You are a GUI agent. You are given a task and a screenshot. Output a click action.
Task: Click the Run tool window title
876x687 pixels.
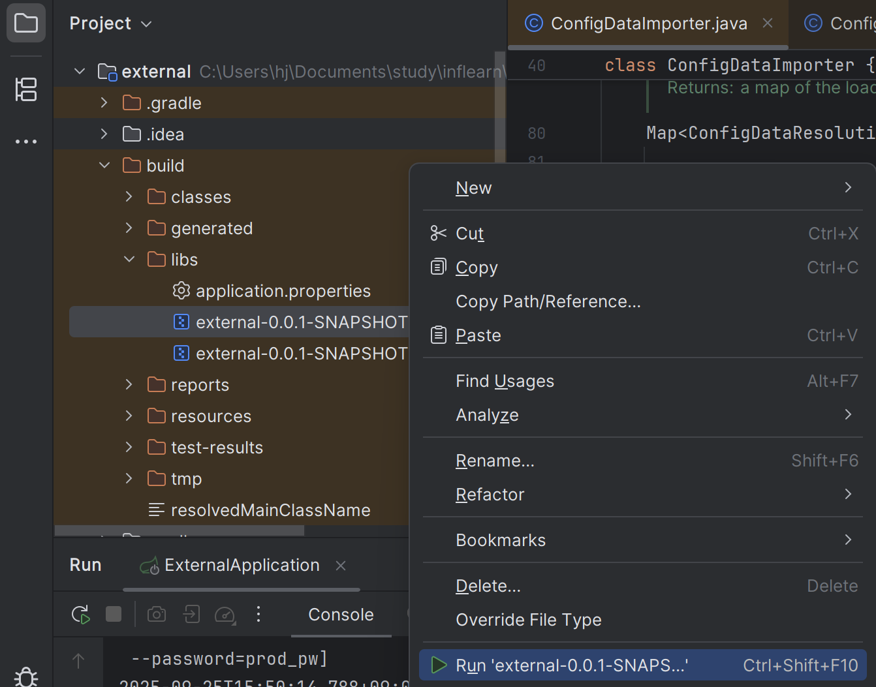[86, 565]
